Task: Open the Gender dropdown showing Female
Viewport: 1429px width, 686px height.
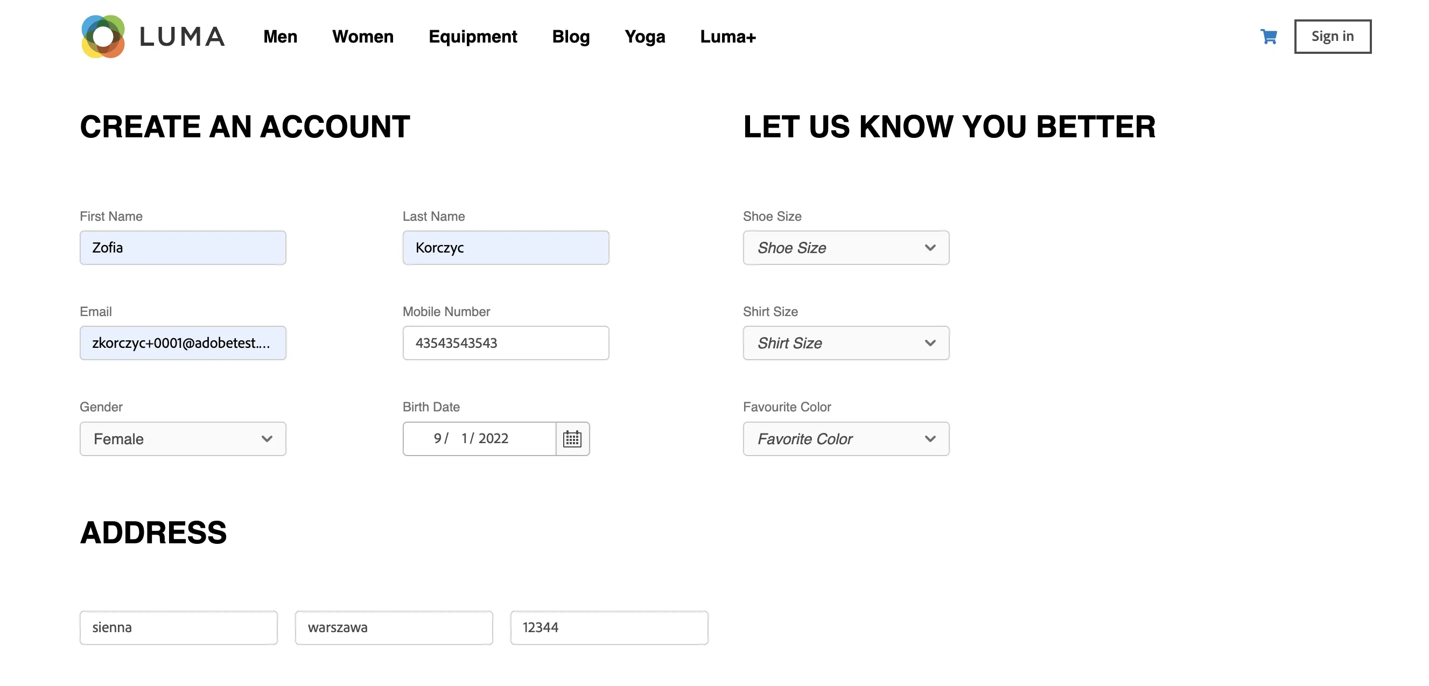Action: 183,439
